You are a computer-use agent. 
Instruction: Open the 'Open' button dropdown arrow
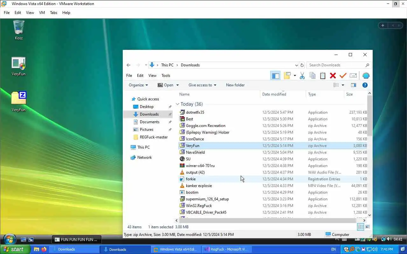177,85
